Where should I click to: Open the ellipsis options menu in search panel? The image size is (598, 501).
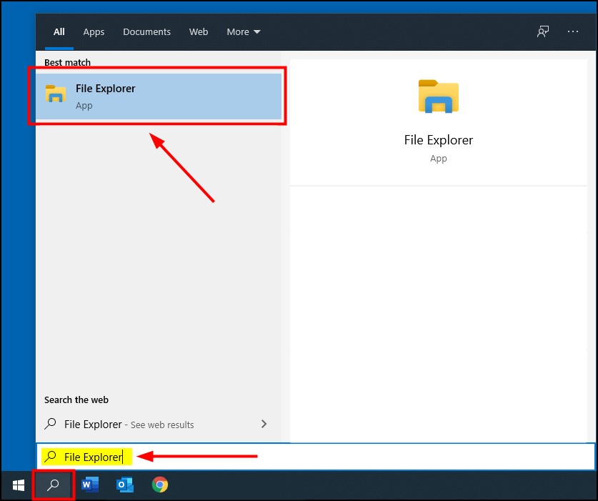click(x=573, y=31)
